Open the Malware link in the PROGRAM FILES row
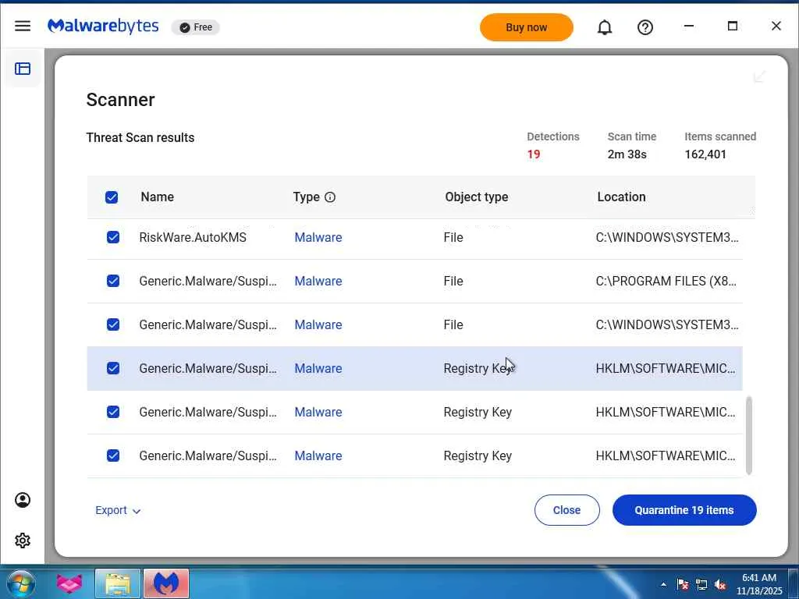The width and height of the screenshot is (799, 599). click(318, 281)
